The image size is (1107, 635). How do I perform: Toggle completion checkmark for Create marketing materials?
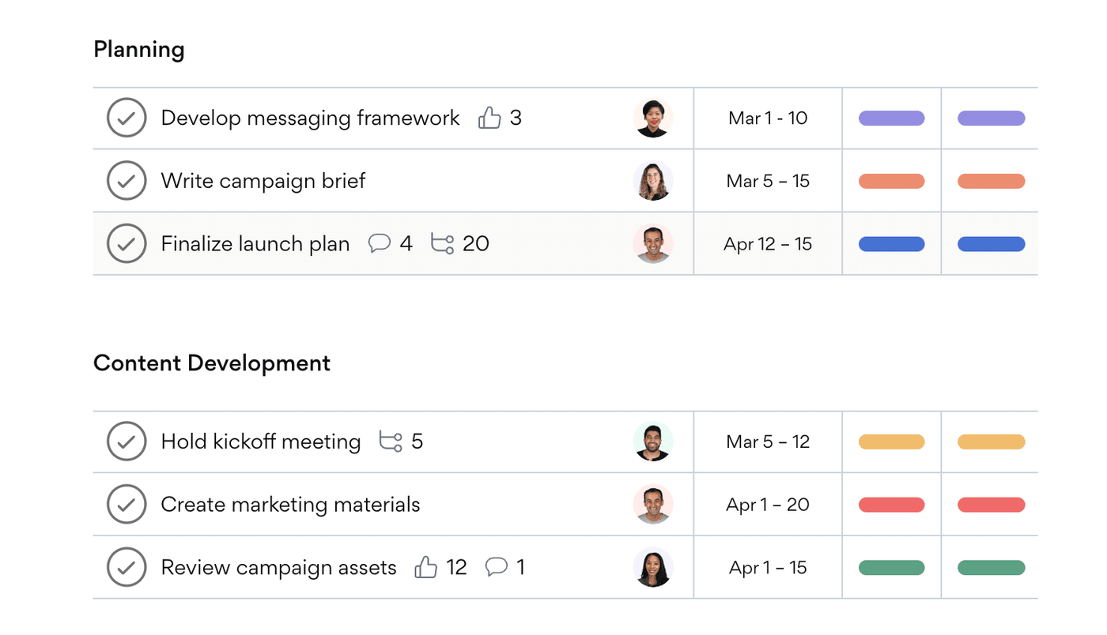[x=127, y=504]
